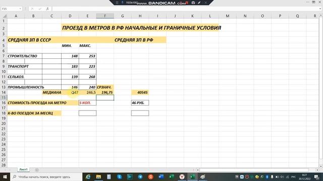Click the МАКС. header cell
Image resolution: width=323 pixels, height=181 pixels.
(x=87, y=46)
